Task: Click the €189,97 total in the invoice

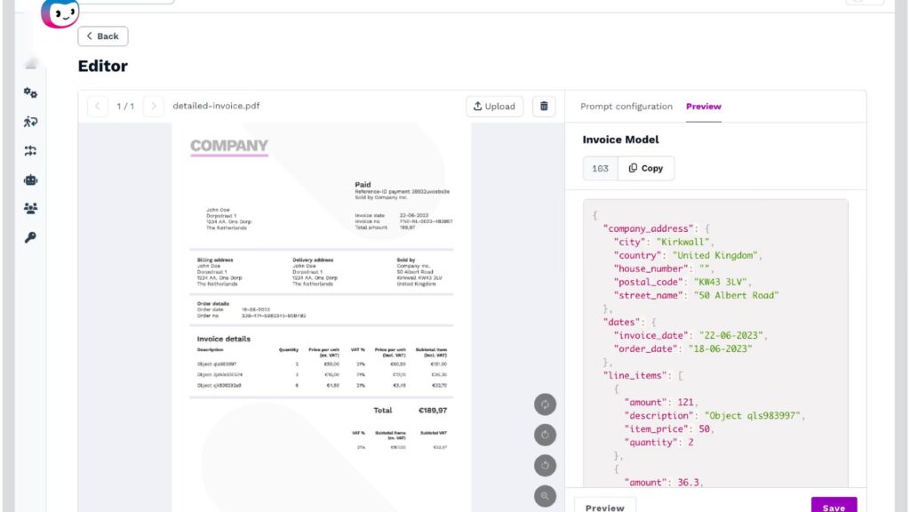Action: pyautogui.click(x=433, y=411)
